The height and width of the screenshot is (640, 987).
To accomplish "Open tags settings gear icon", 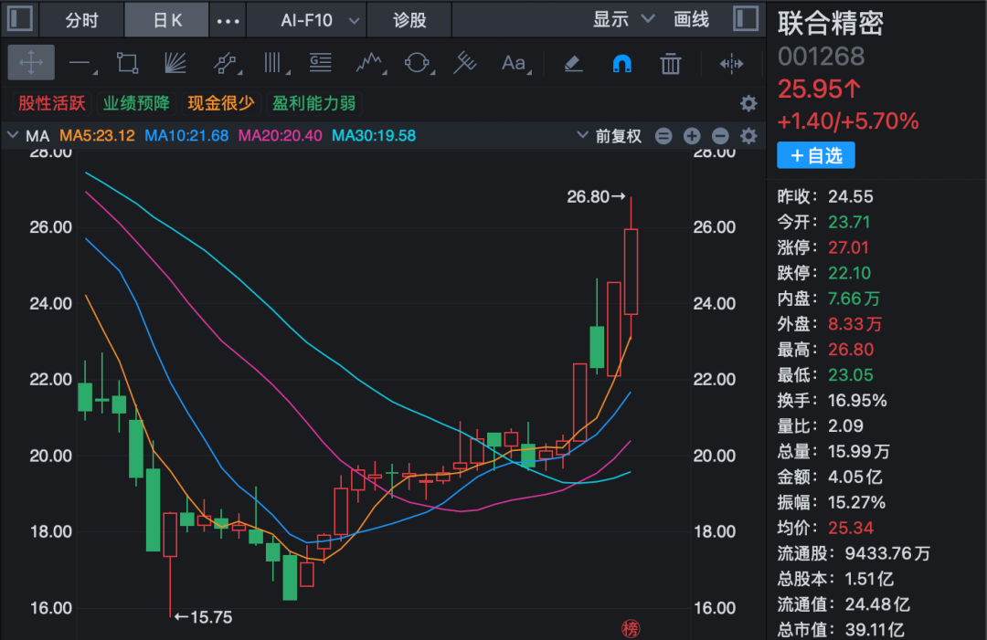I will (x=748, y=103).
